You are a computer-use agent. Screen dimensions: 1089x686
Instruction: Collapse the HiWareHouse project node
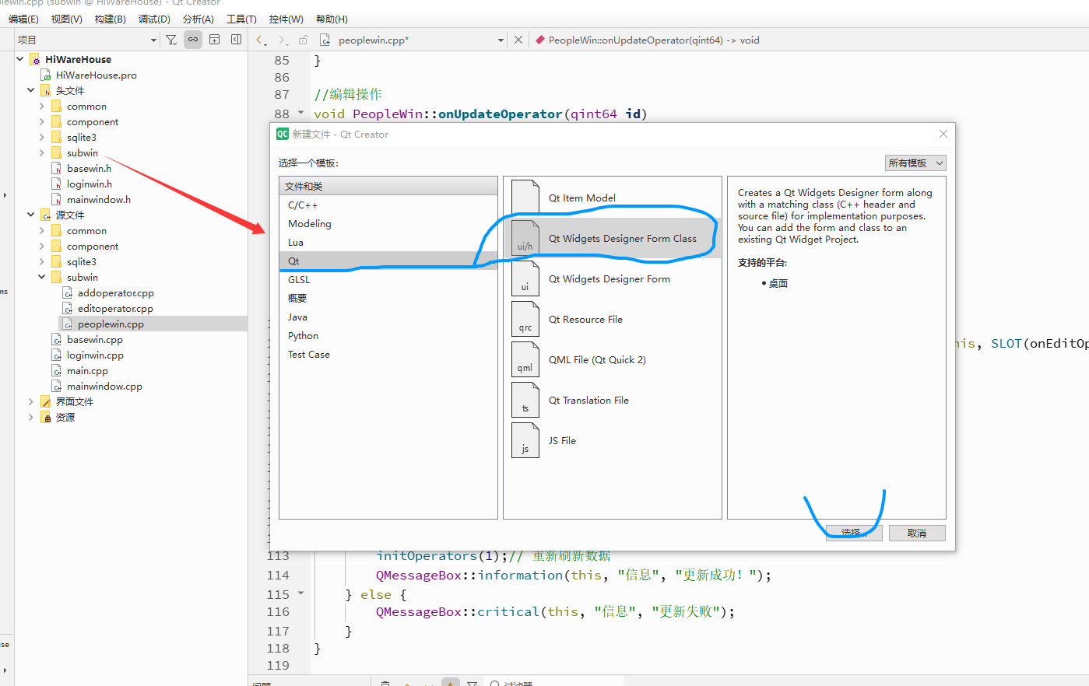point(20,59)
